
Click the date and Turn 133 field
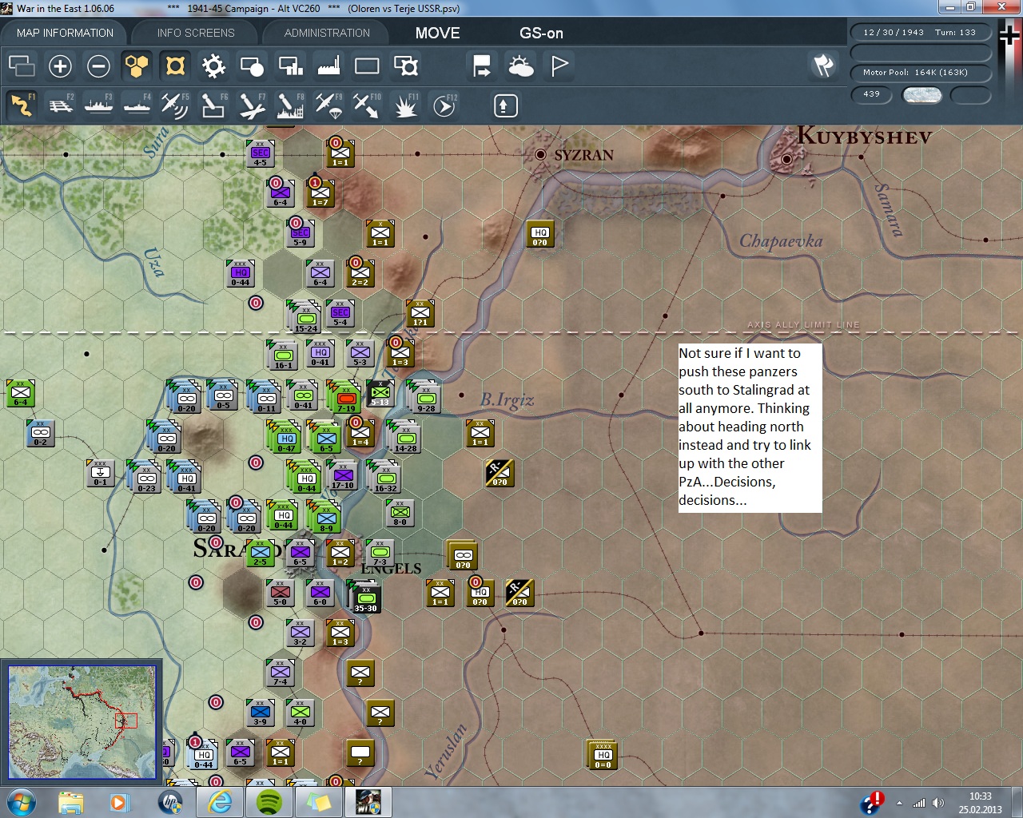click(920, 33)
